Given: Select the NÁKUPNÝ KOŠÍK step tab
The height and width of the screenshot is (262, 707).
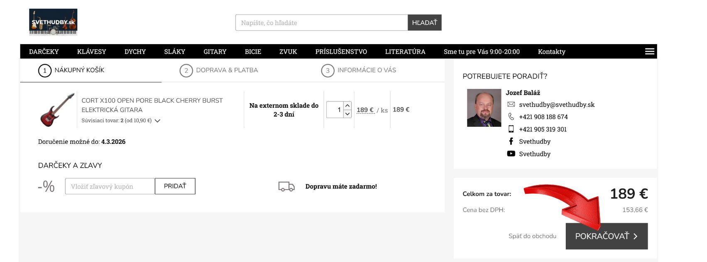Looking at the screenshot, I should coord(79,70).
